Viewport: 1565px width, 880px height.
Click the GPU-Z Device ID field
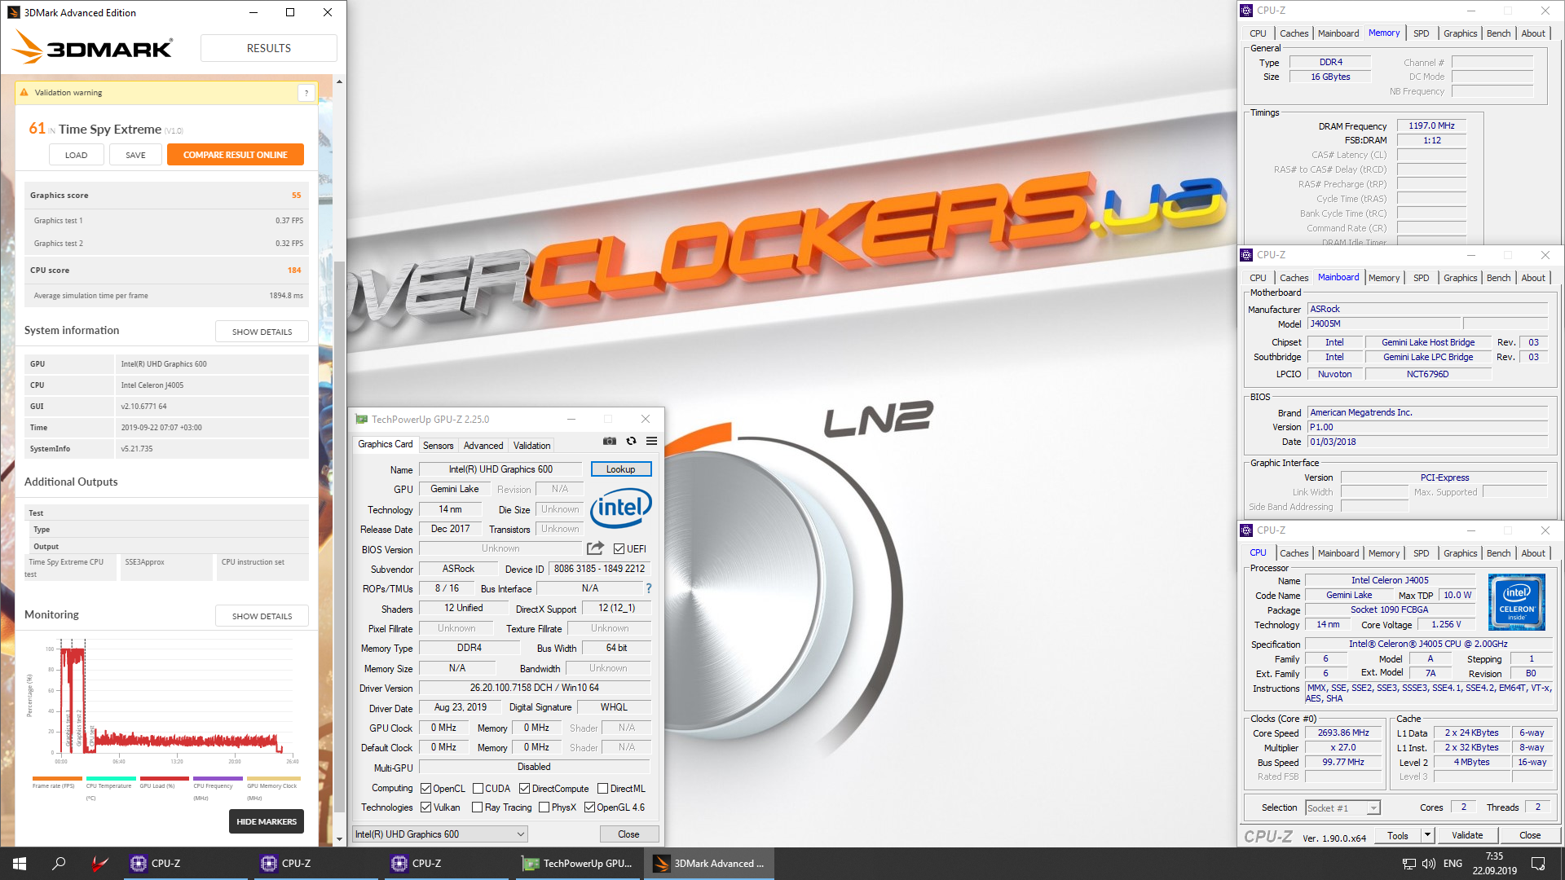tap(599, 569)
